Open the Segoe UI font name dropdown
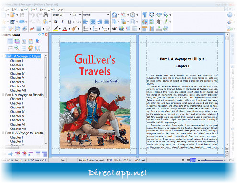 click(x=71, y=15)
